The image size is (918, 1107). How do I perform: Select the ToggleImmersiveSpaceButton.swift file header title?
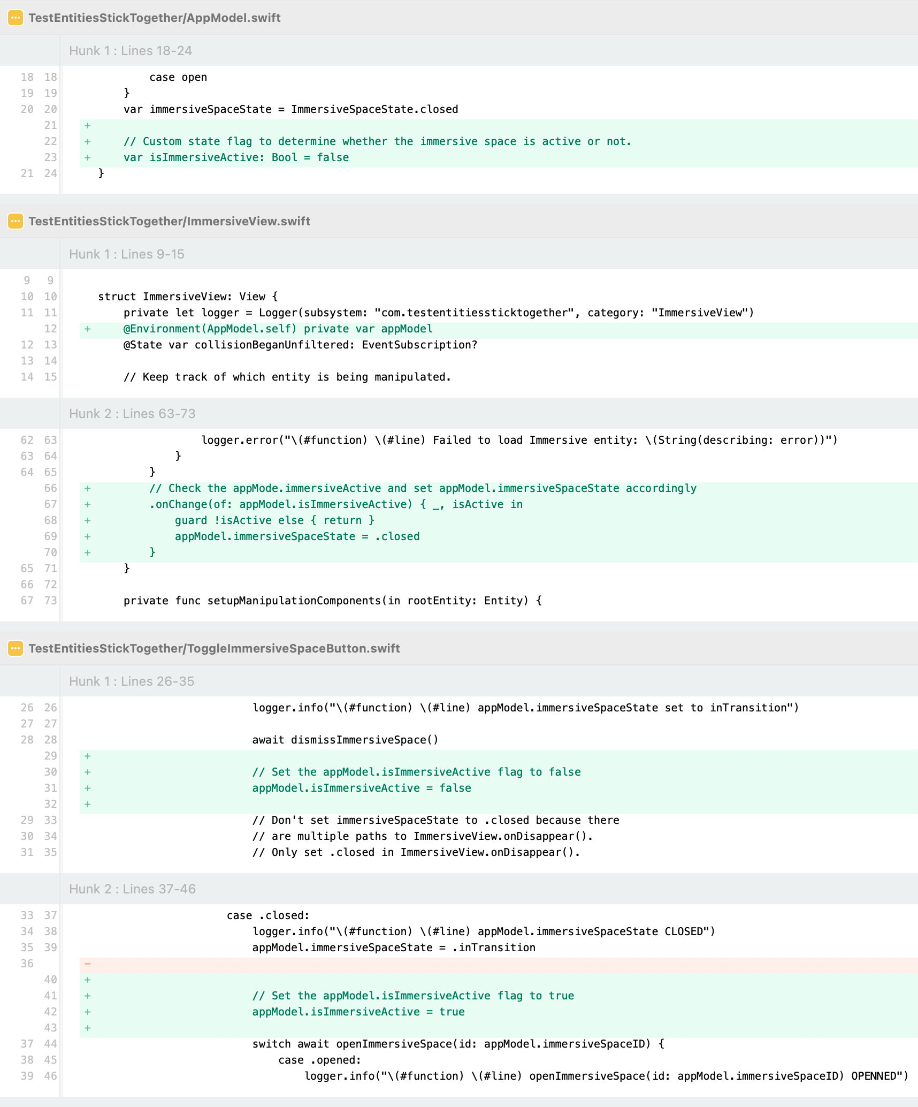tap(214, 648)
